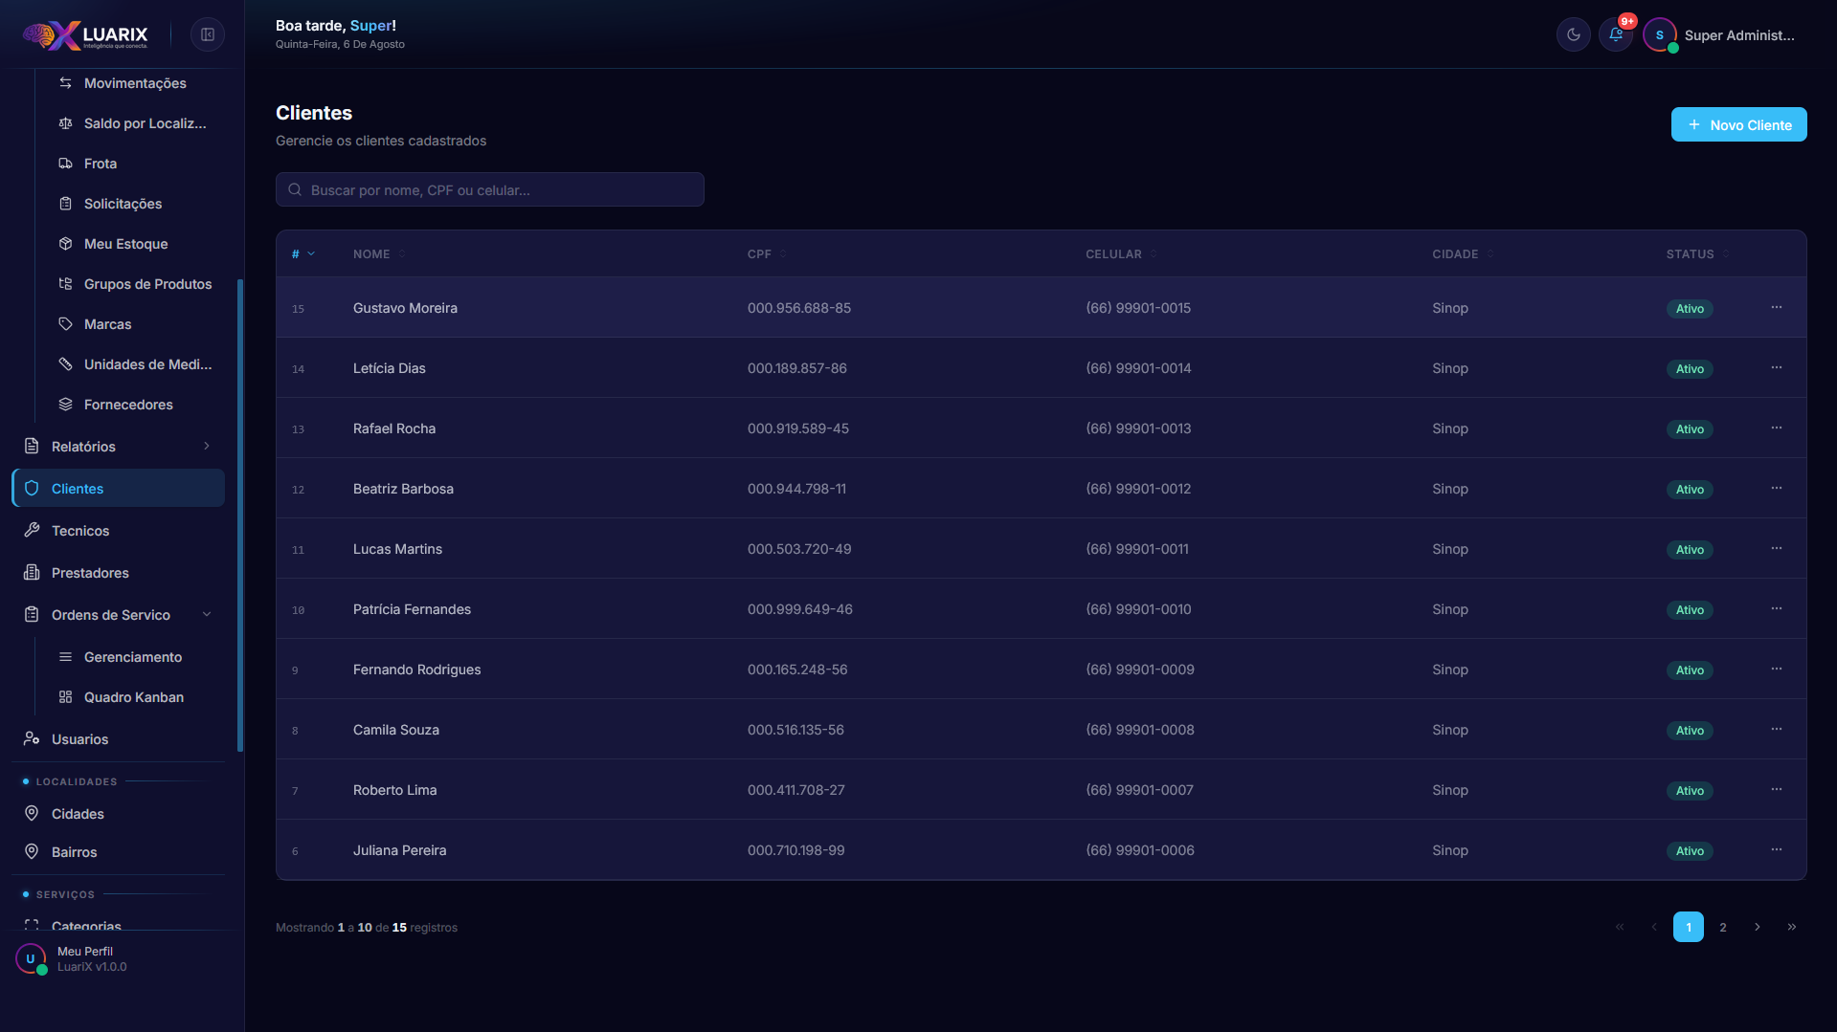
Task: Collapse the sidebar panel icon
Action: tap(208, 34)
